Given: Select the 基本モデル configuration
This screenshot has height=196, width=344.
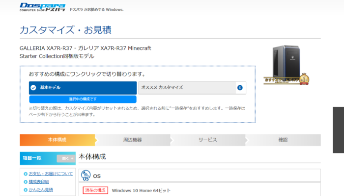Looking at the screenshot, I should [x=83, y=88].
